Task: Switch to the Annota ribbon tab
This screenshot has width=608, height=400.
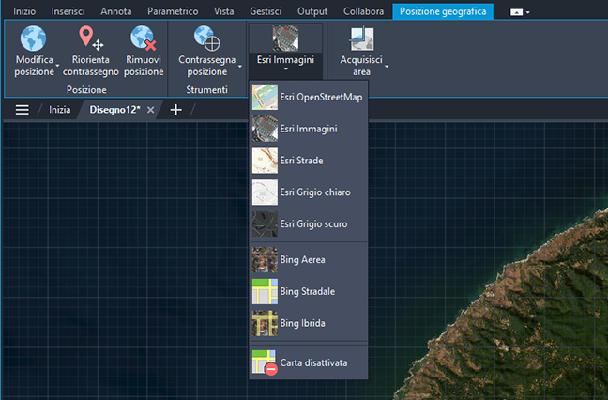Action: pyautogui.click(x=116, y=11)
